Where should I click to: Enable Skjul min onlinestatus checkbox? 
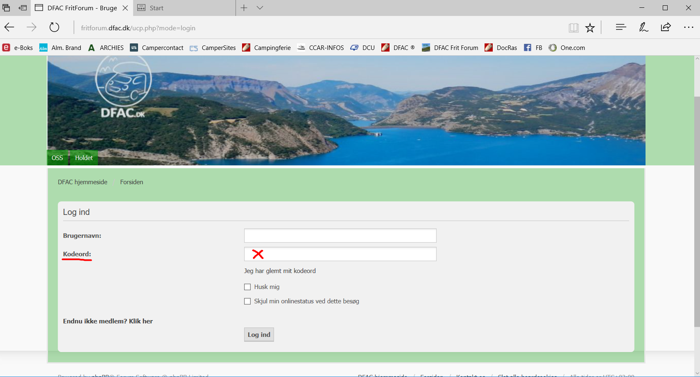pos(247,301)
